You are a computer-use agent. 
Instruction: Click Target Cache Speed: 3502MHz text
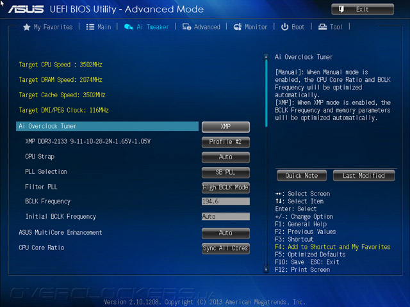[62, 95]
